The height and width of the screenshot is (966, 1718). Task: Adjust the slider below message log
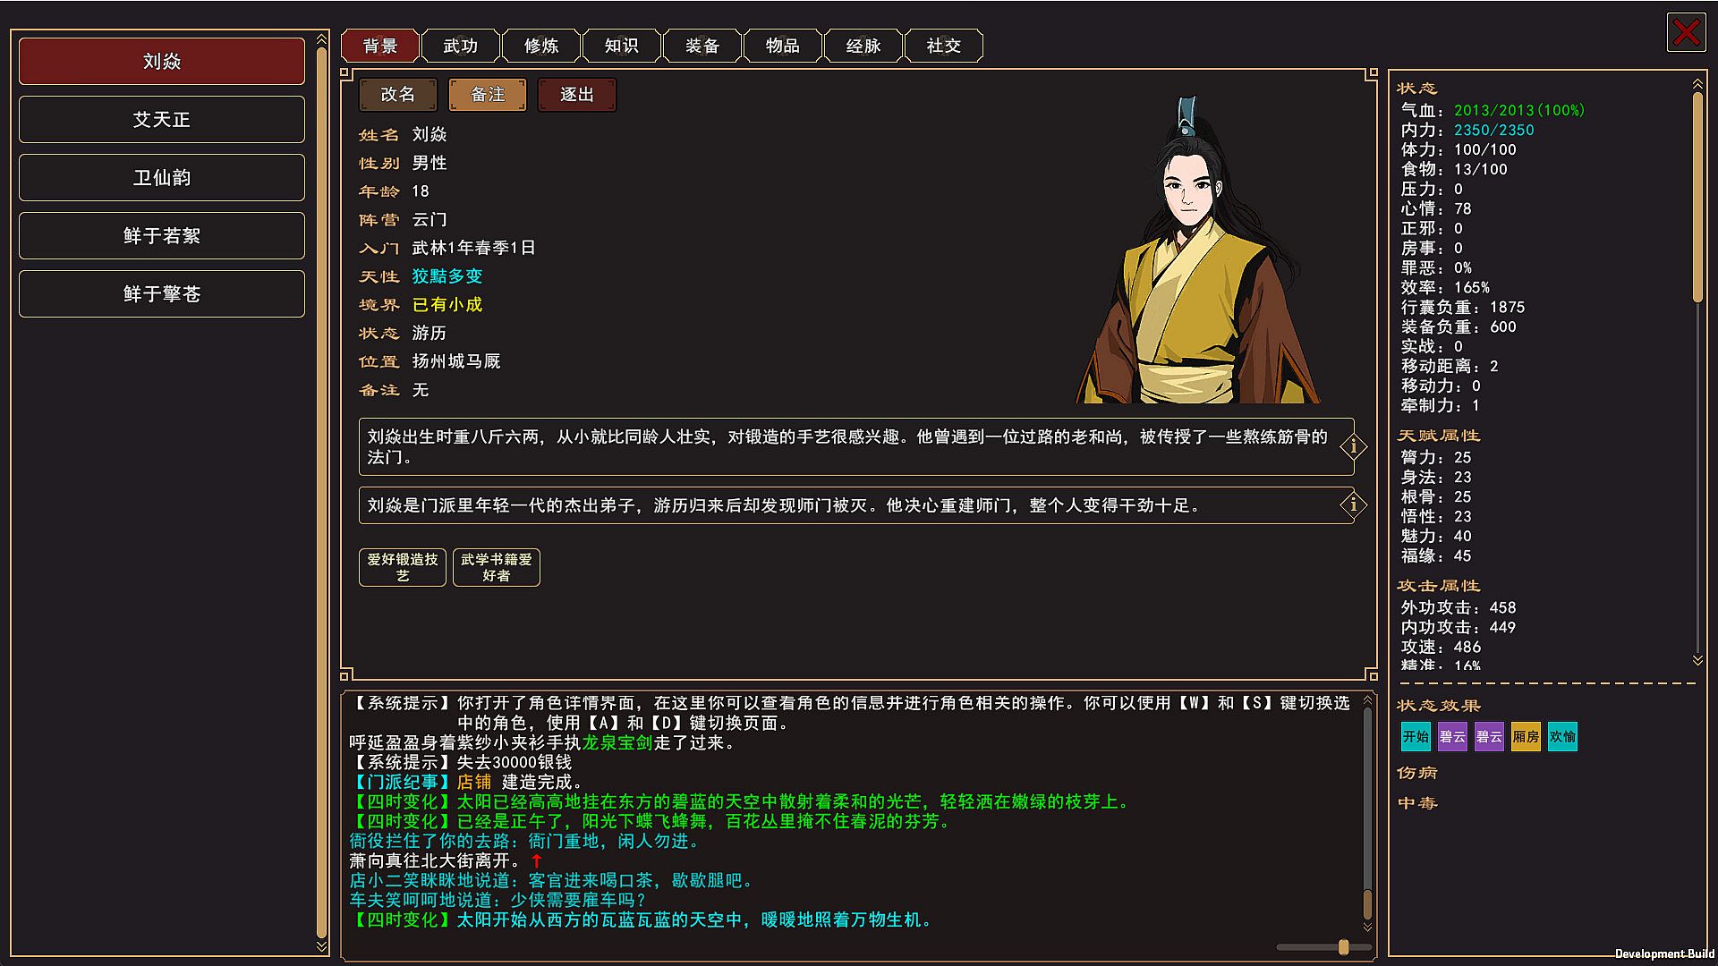coord(1343,947)
